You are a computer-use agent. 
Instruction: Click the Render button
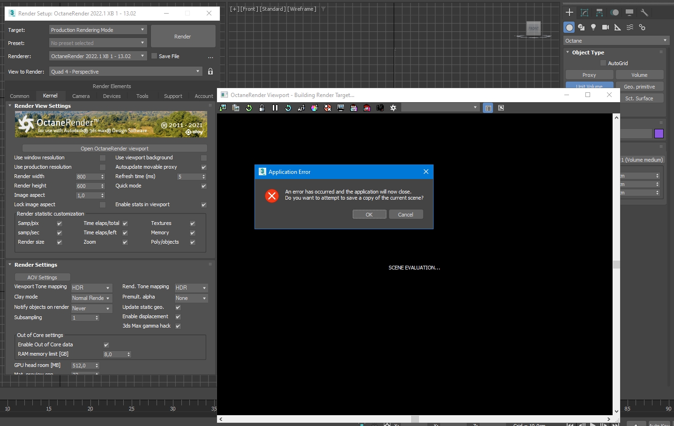[x=183, y=37]
